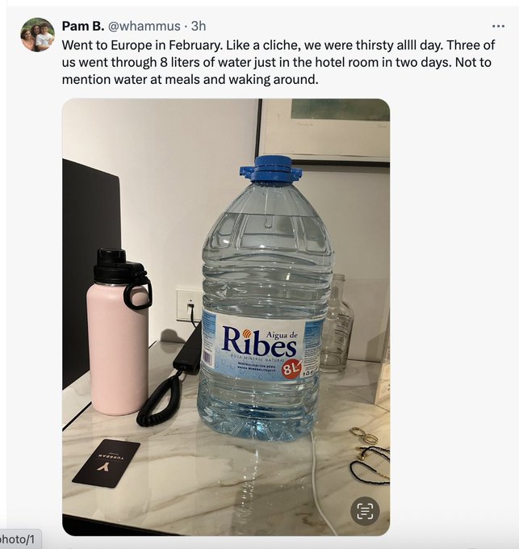The height and width of the screenshot is (549, 519).
Task: Click the Pam B. display name
Action: 83,26
